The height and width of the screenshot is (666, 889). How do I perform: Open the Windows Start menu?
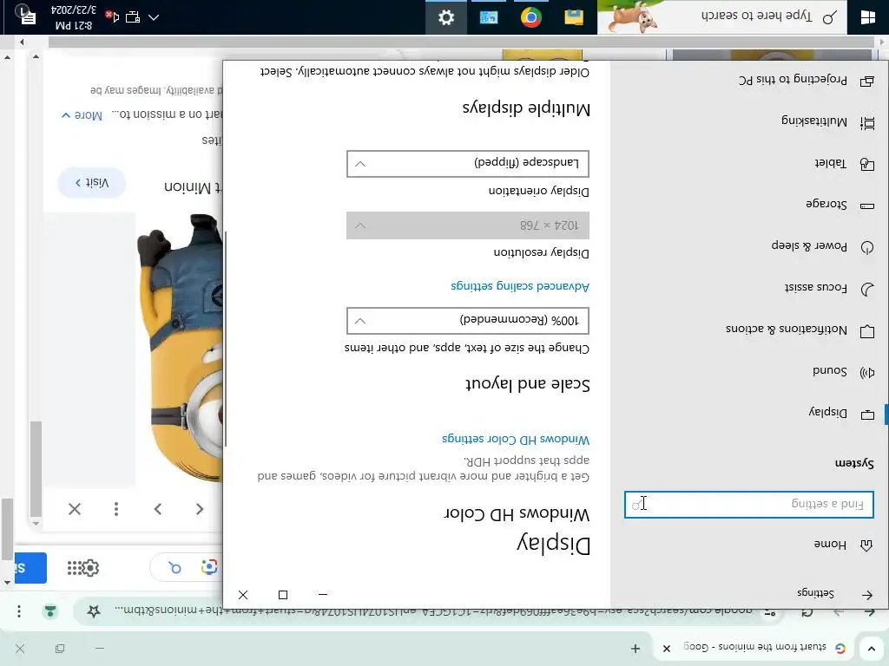point(867,17)
